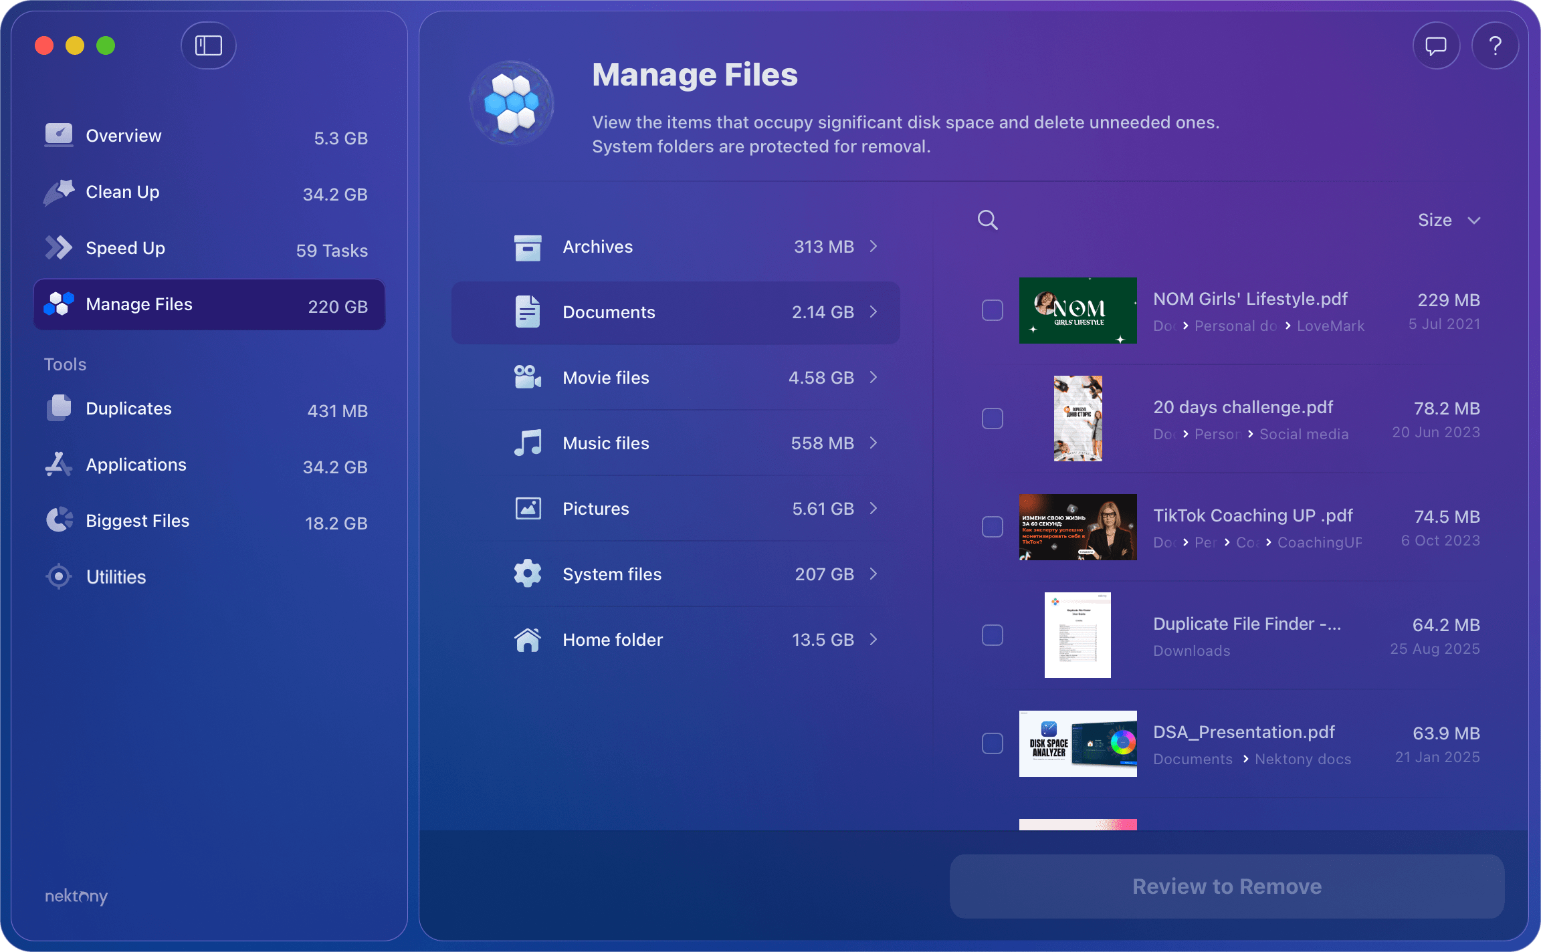The image size is (1541, 952).
Task: Open the Overview section
Action: pos(123,135)
